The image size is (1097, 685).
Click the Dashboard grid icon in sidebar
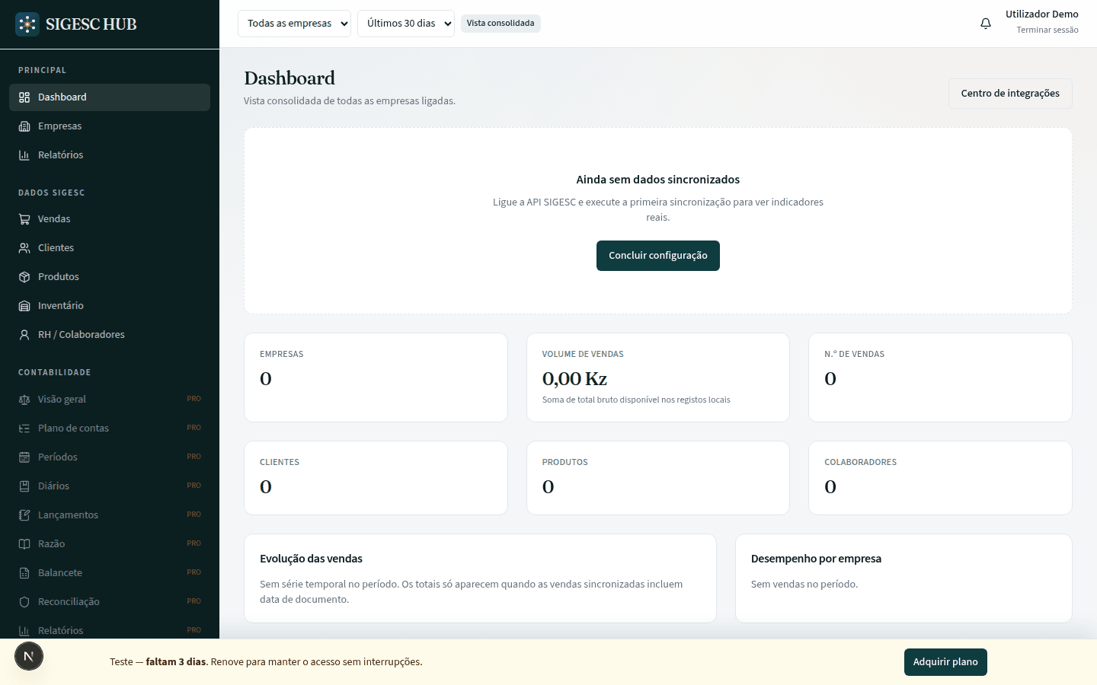[24, 97]
